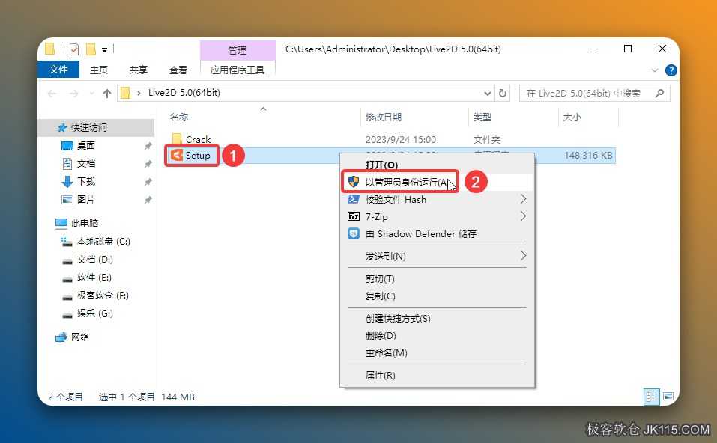The height and width of the screenshot is (443, 717).
Task: Click the forward navigation arrow
Action: (x=73, y=94)
